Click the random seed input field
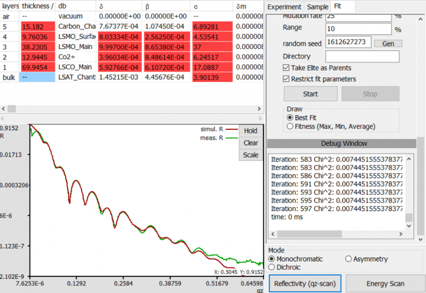Image resolution: width=426 pixels, height=293 pixels. (x=349, y=42)
